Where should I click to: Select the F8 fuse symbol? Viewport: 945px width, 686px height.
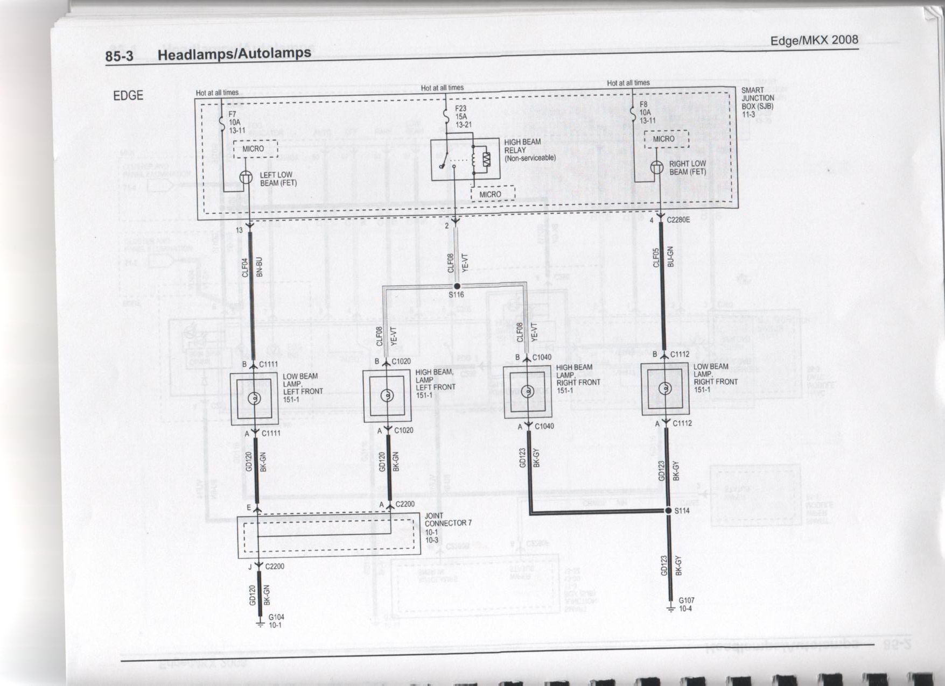(x=633, y=114)
